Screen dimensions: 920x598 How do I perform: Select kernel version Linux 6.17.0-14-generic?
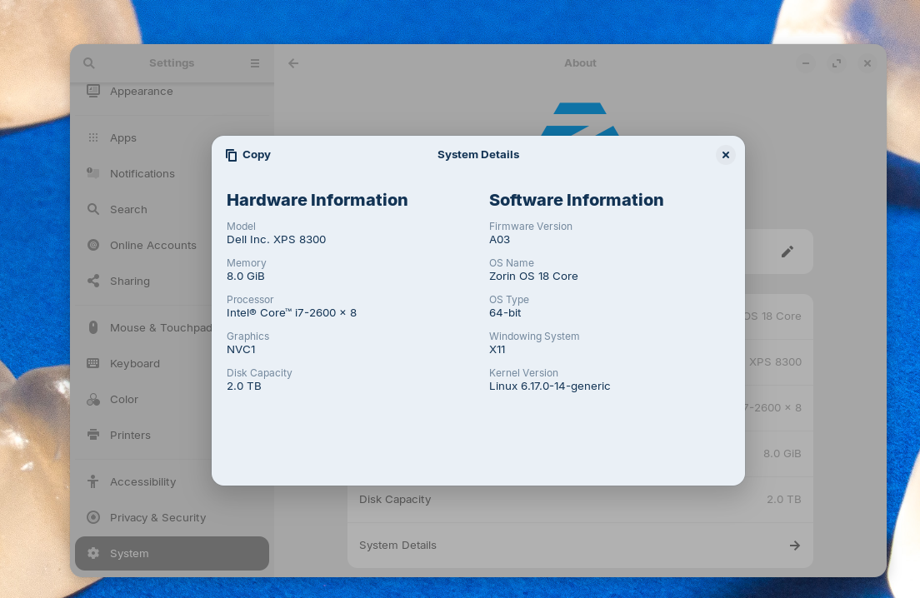coord(550,386)
